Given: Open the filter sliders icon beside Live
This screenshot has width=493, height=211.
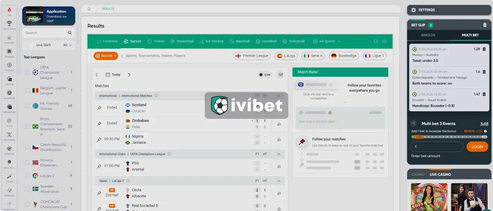Looking at the screenshot, I should click(x=280, y=75).
